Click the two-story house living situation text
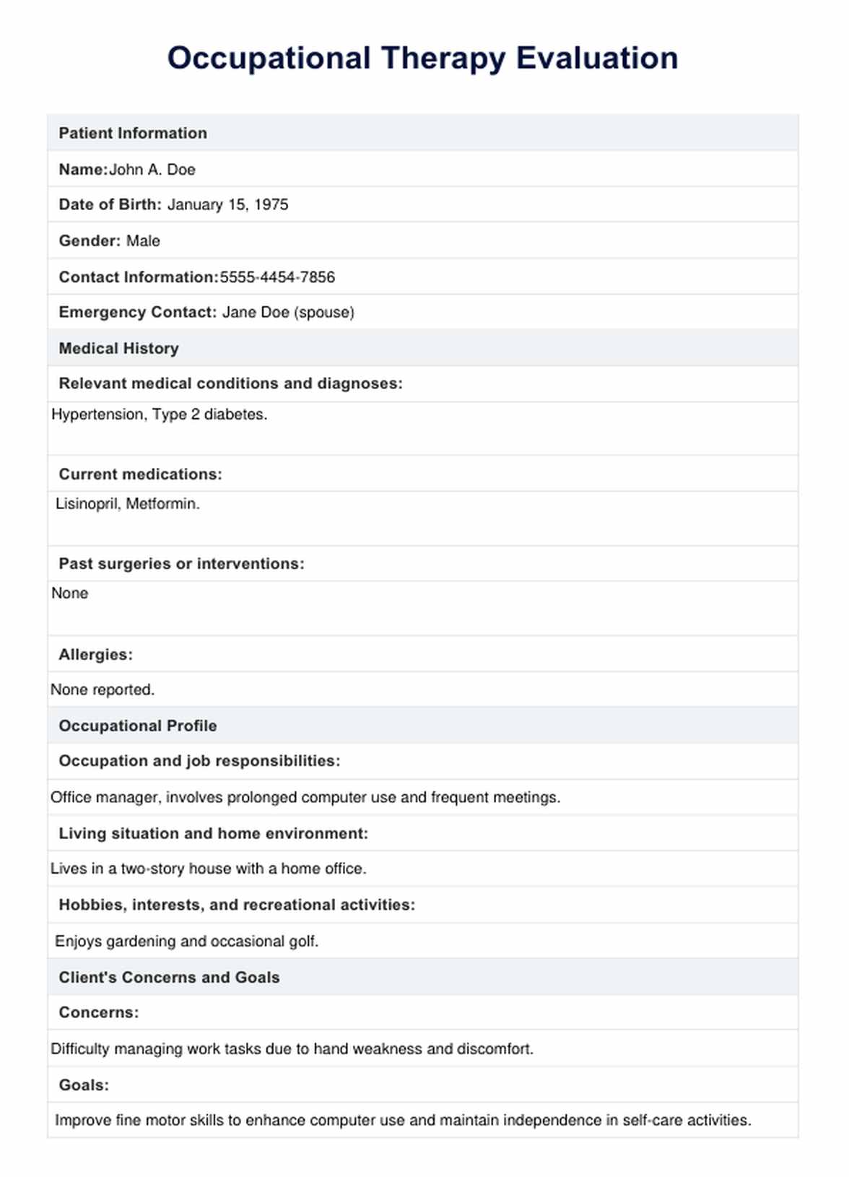Image resolution: width=849 pixels, height=1177 pixels. (208, 869)
